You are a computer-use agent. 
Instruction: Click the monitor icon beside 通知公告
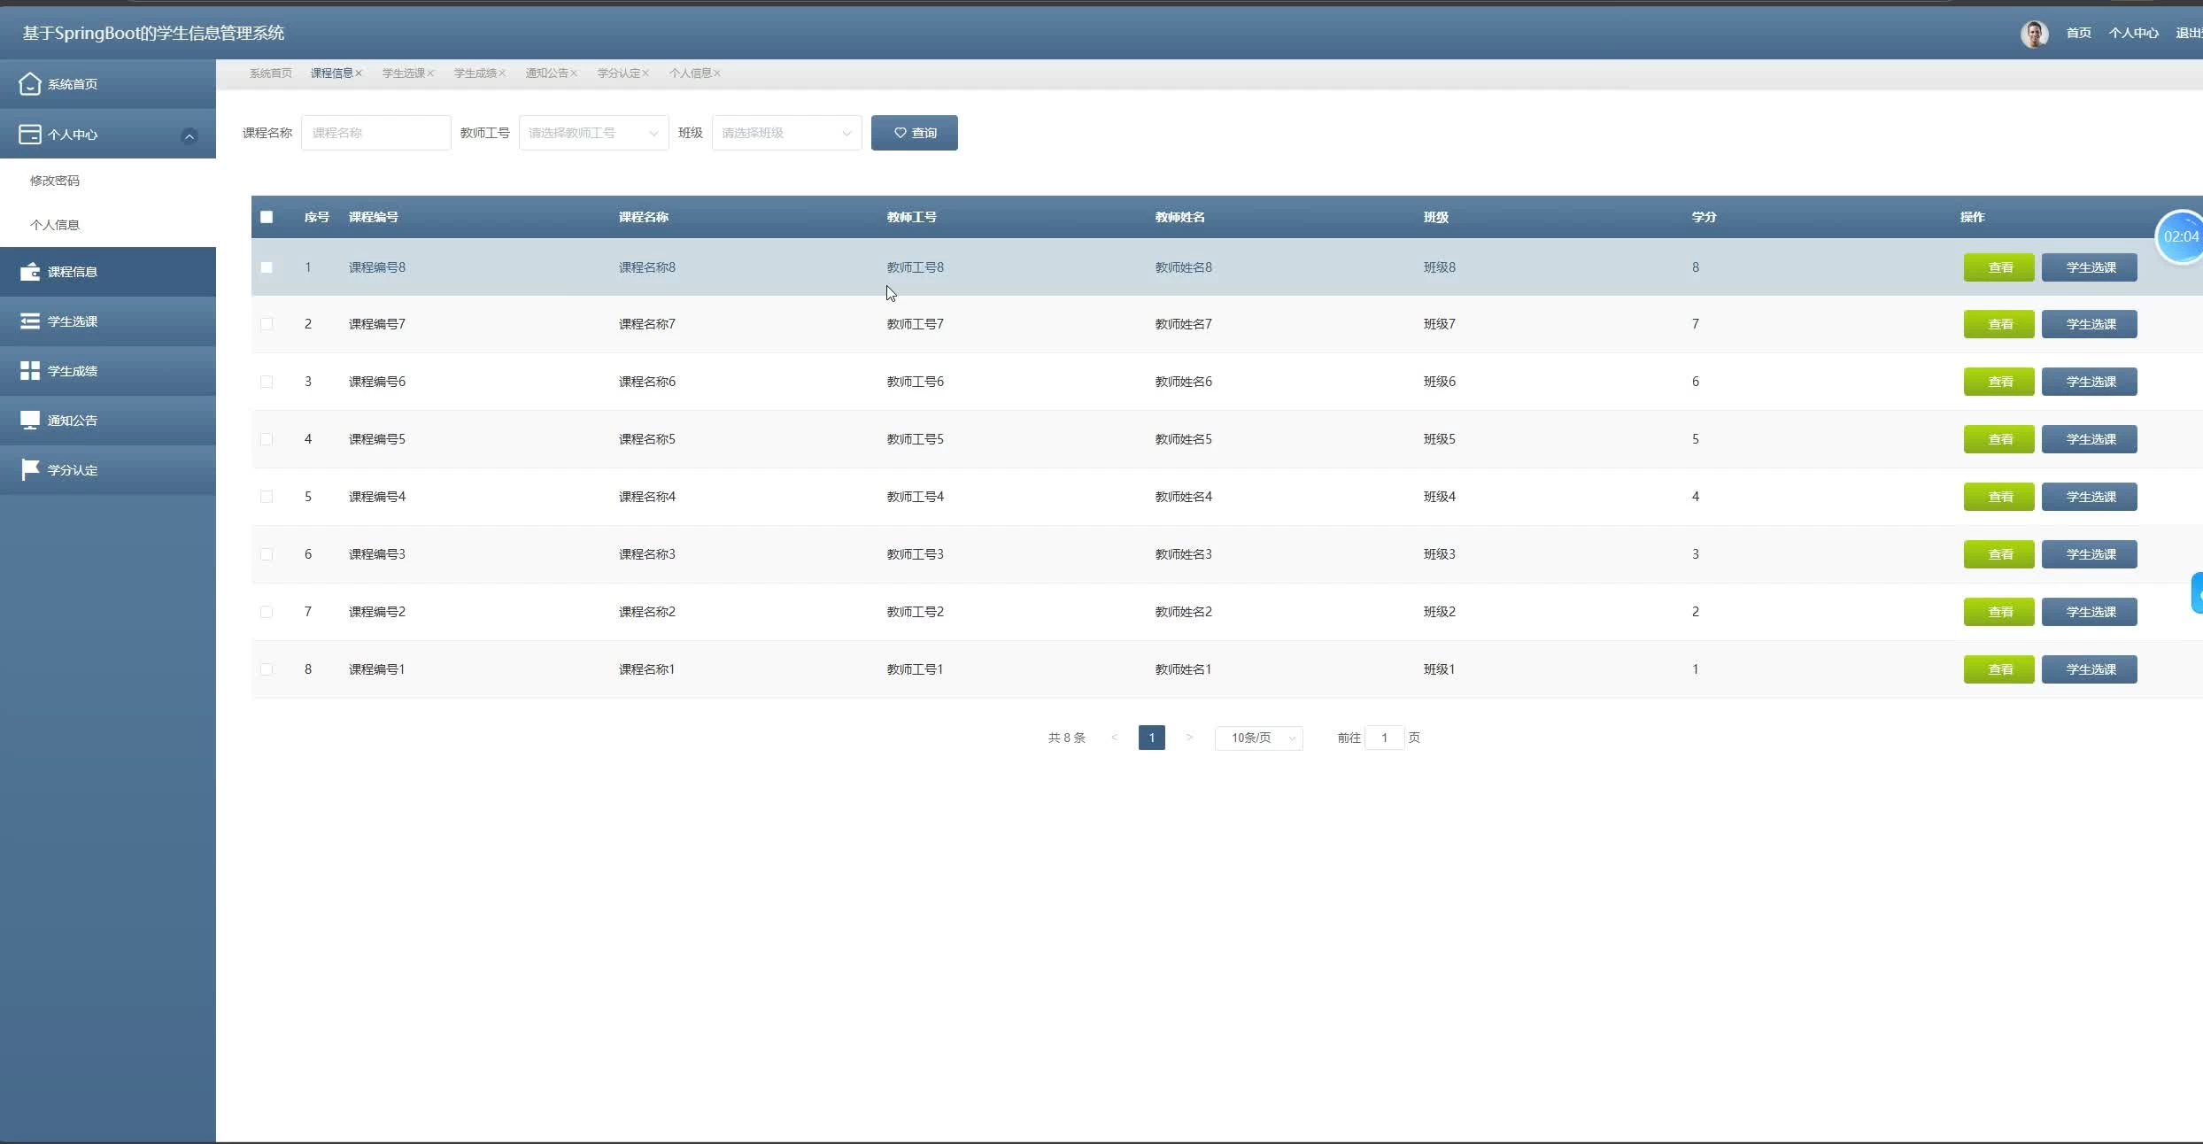click(x=30, y=421)
